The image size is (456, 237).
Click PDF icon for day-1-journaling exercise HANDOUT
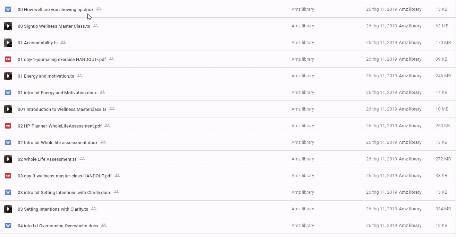click(x=8, y=59)
